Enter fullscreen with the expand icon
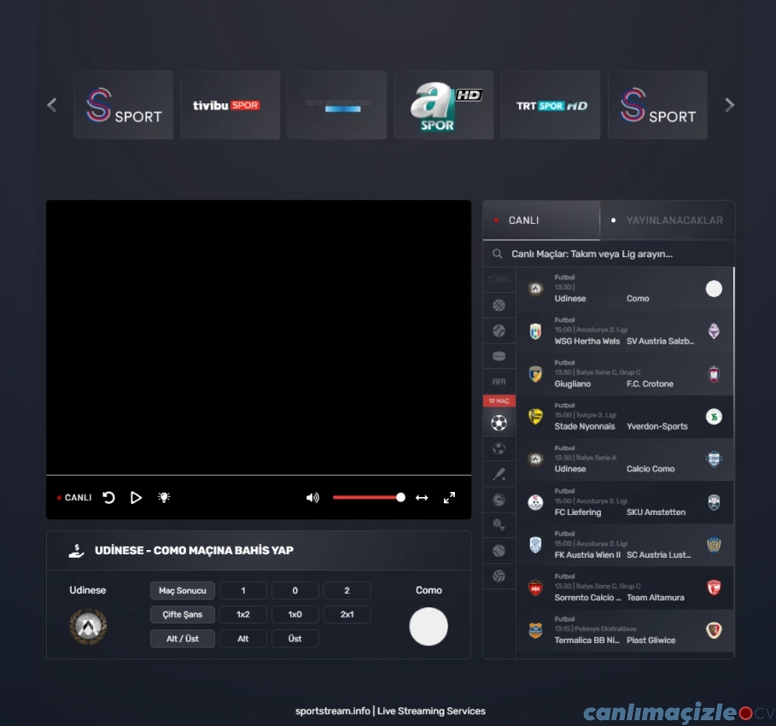776x726 pixels. click(x=449, y=497)
